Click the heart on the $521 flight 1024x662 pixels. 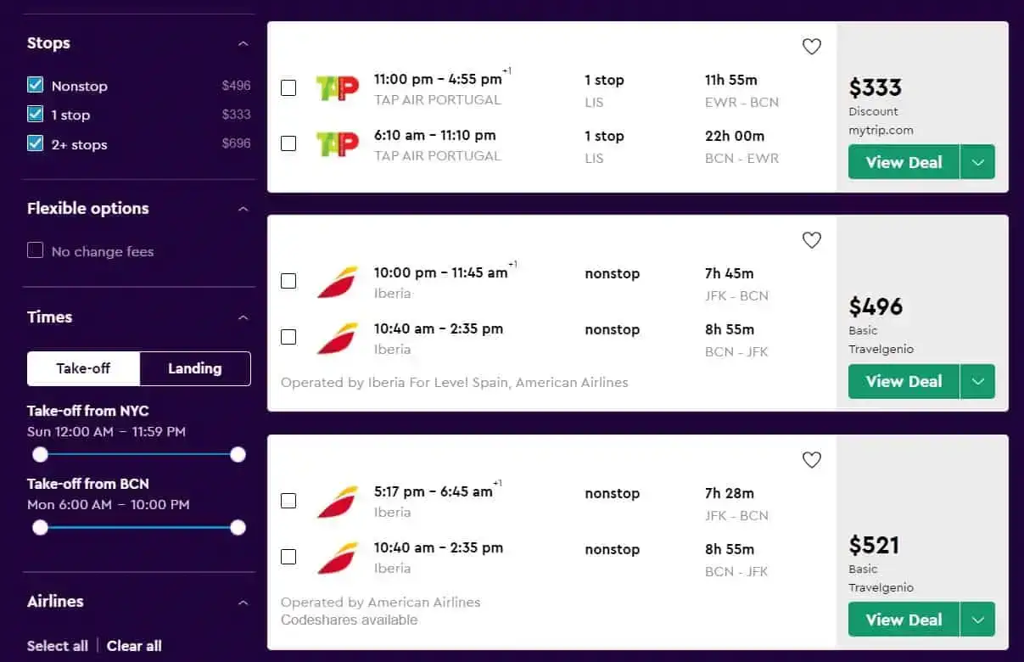(x=812, y=460)
